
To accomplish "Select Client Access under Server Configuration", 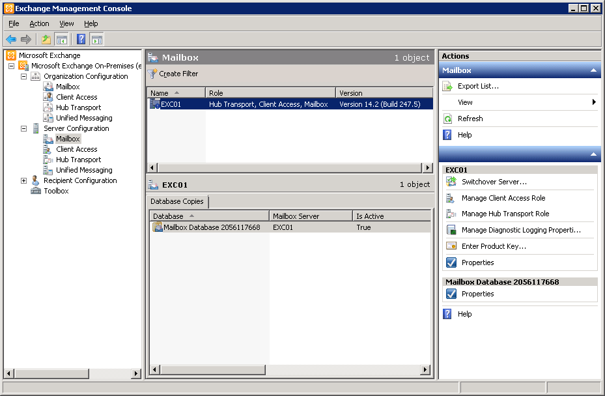I will pos(76,149).
